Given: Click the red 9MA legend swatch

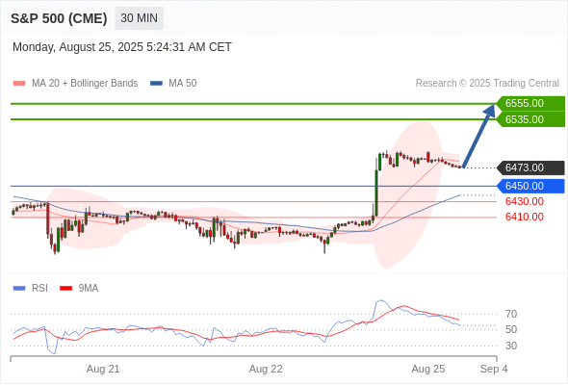Looking at the screenshot, I should tap(65, 289).
